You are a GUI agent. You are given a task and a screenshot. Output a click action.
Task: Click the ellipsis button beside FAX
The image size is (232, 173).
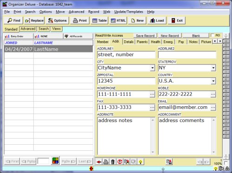pos(152,107)
